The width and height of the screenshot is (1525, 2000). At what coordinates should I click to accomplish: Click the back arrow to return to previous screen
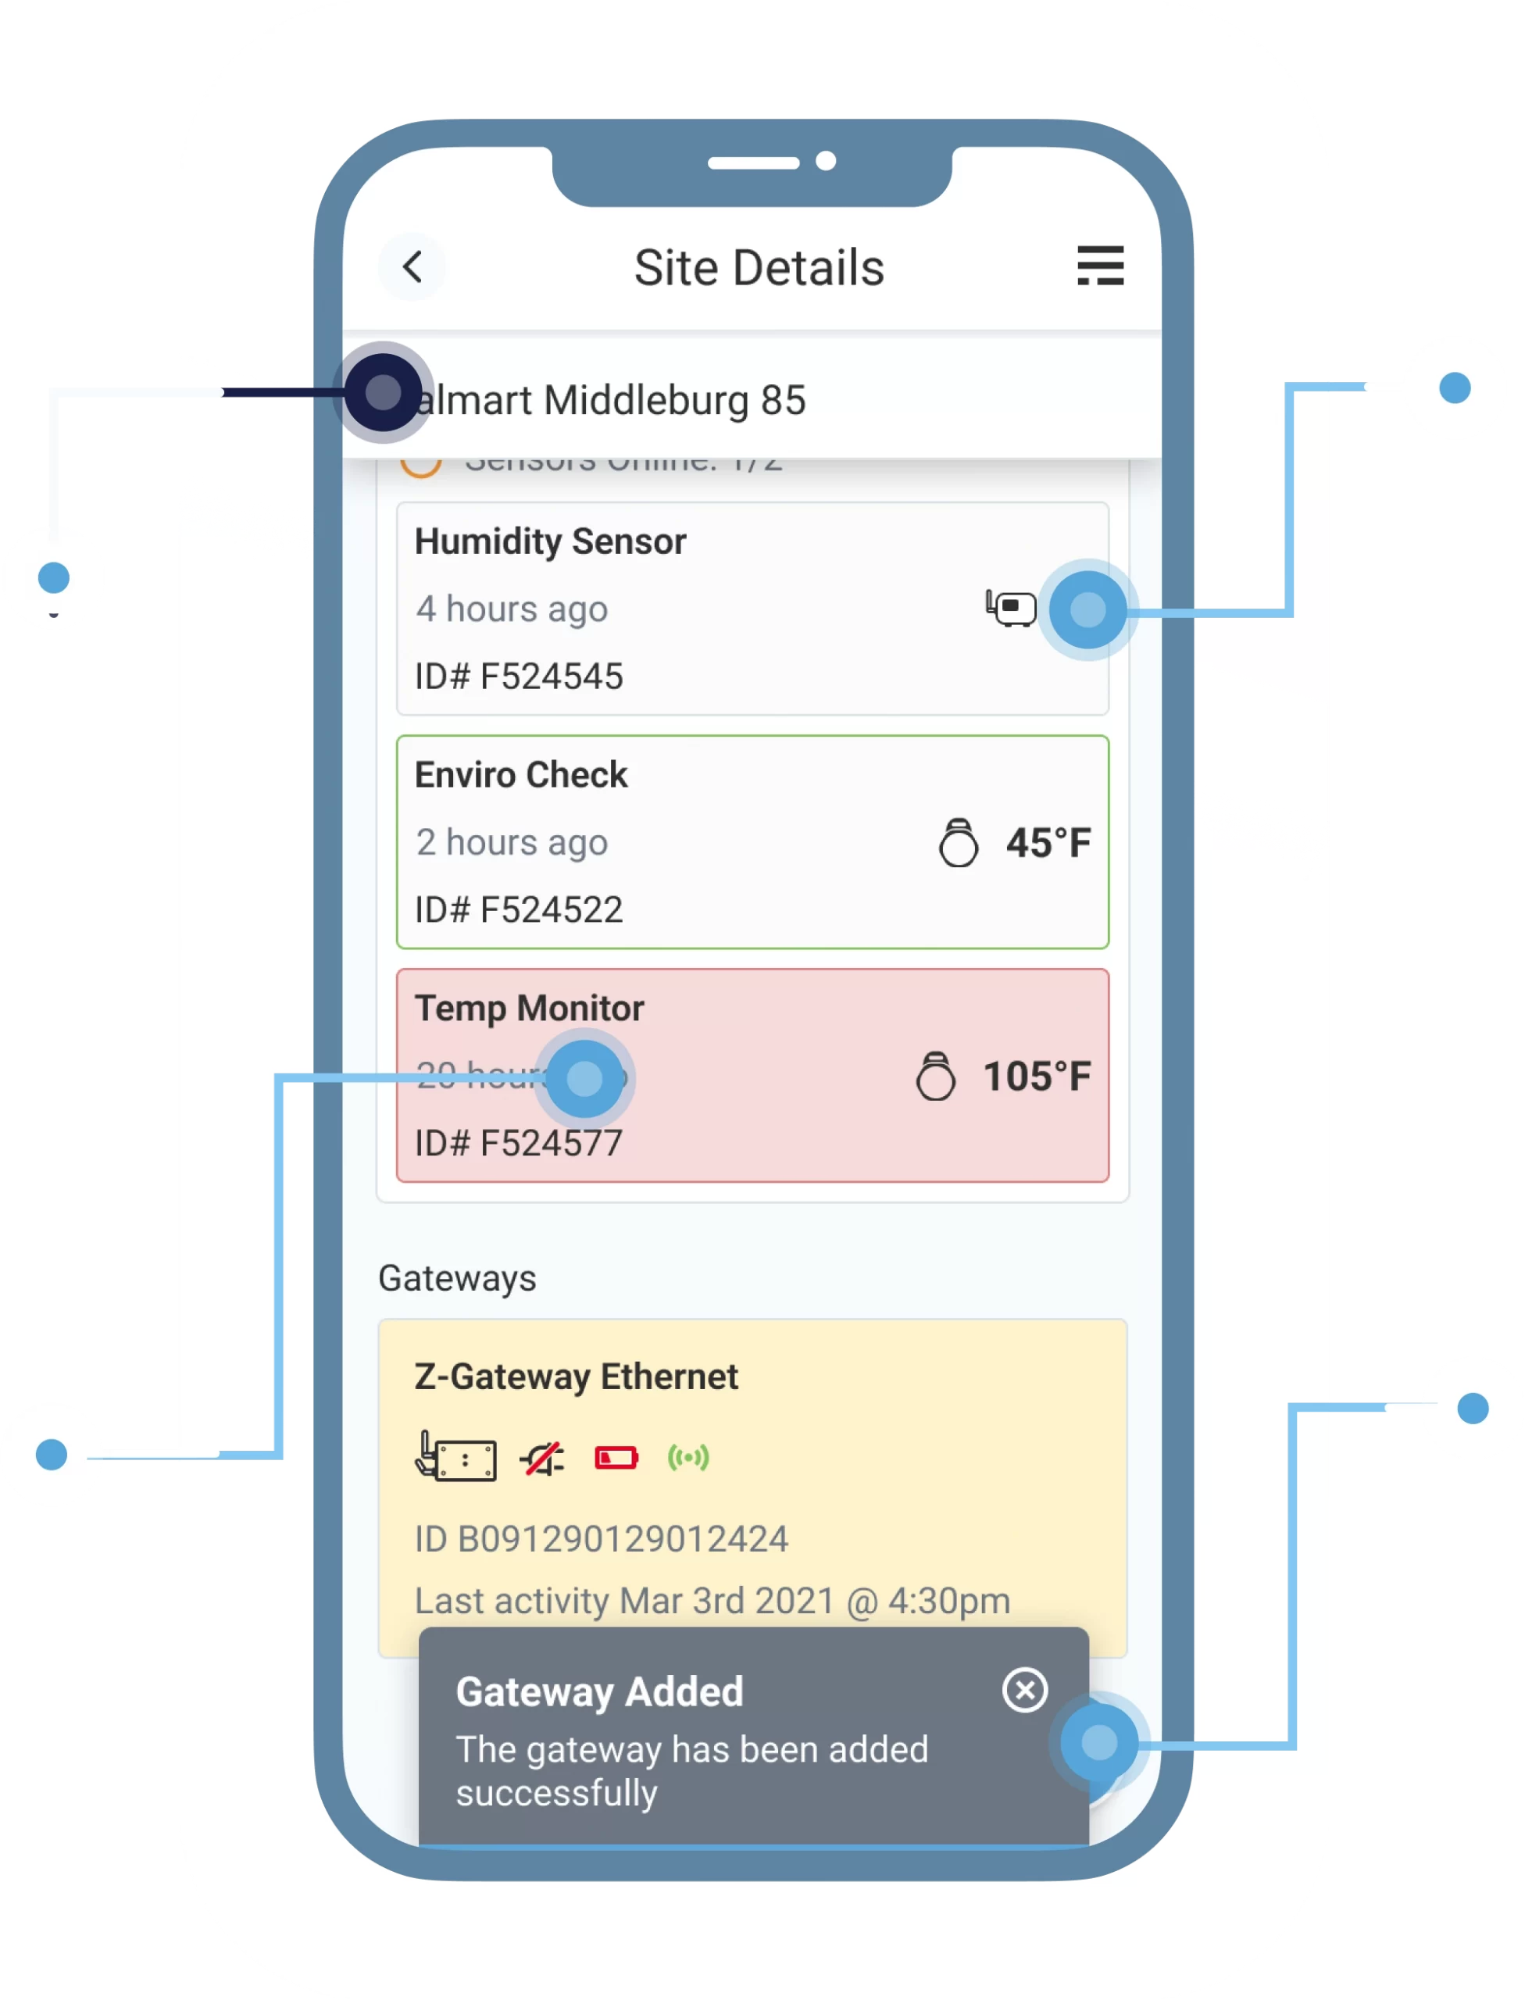412,267
